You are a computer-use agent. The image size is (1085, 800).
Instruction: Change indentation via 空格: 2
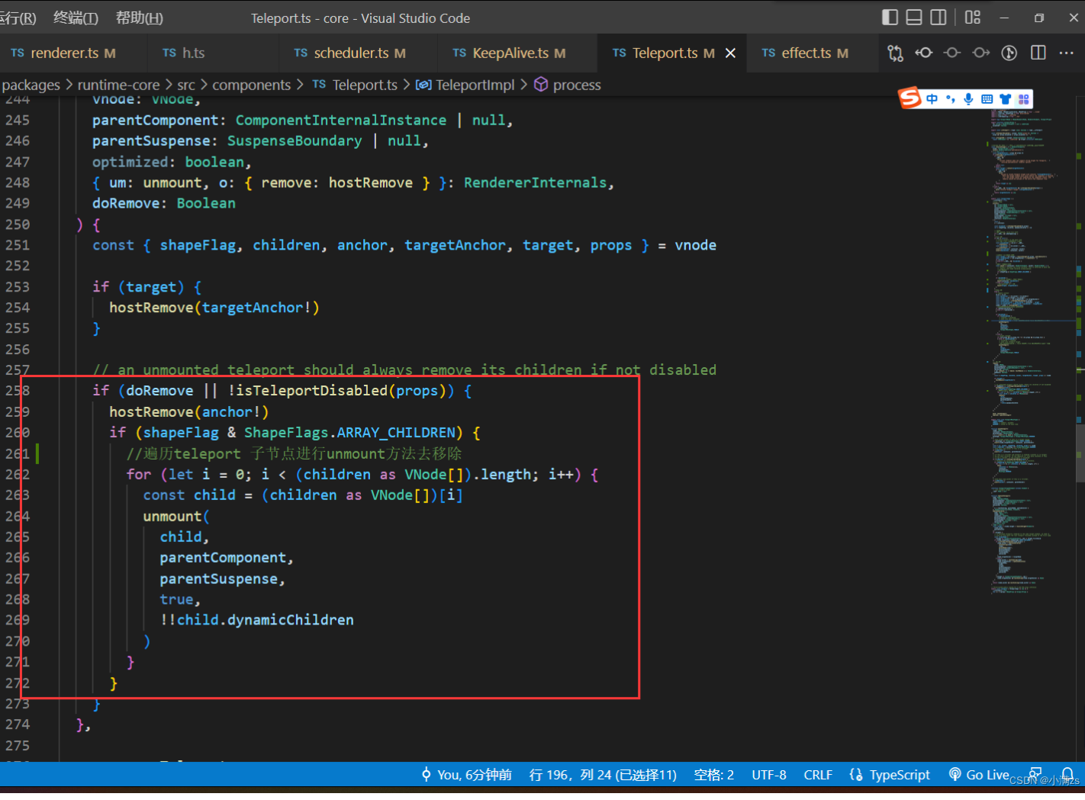pyautogui.click(x=713, y=775)
